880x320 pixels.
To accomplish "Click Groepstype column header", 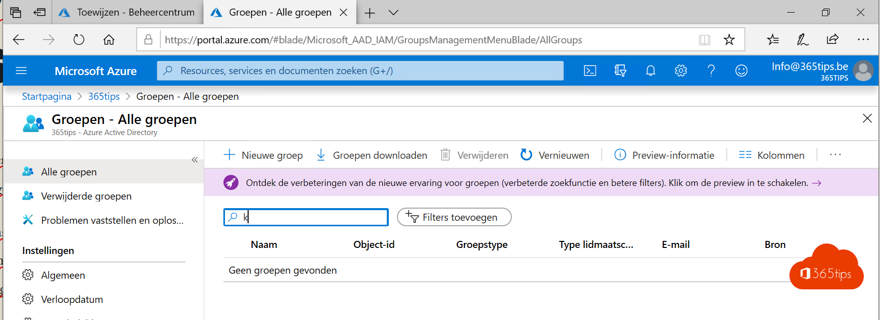I will coord(482,245).
